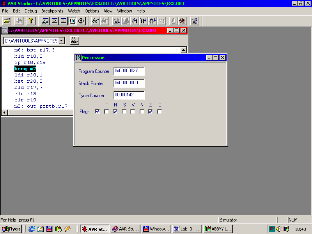312x234 pixels.
Task: Toggle the C flag checkbox
Action: click(160, 112)
